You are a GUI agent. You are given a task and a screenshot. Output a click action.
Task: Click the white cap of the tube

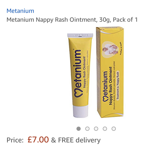81,111
